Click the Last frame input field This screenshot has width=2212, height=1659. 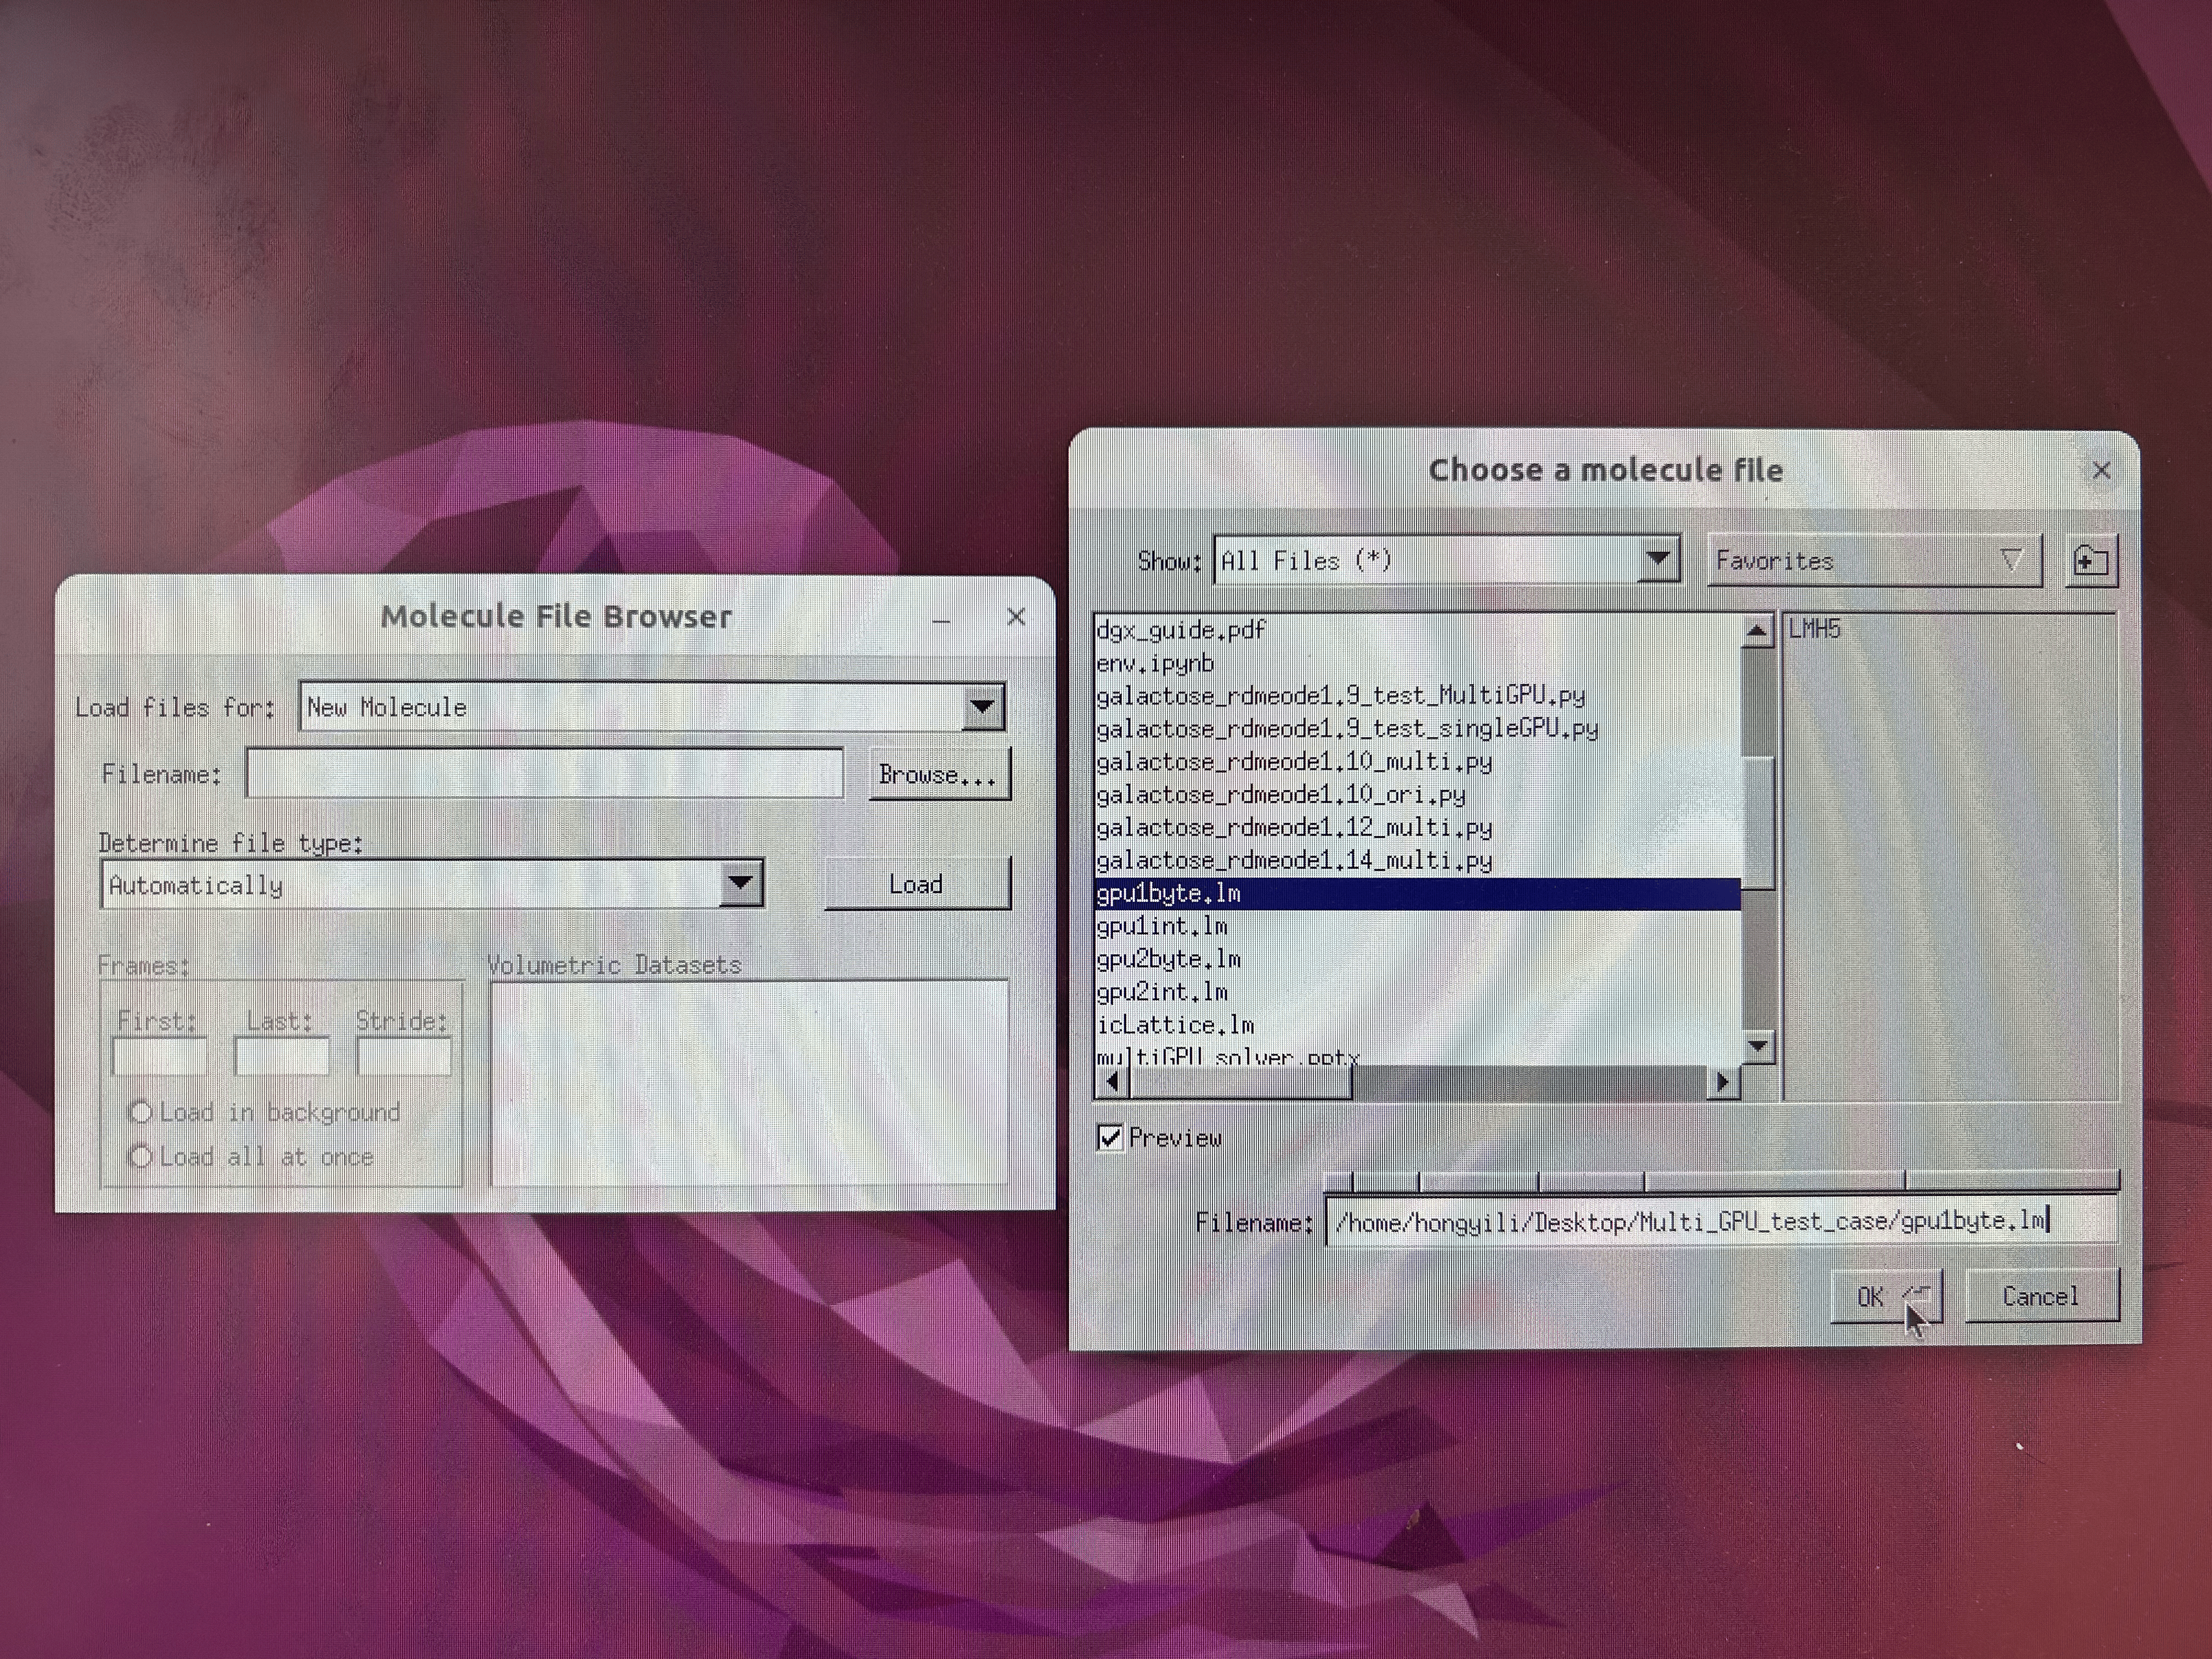tap(282, 1056)
